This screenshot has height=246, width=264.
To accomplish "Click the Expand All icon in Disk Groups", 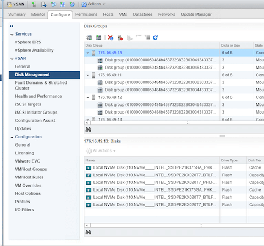I will pyautogui.click(x=147, y=37).
